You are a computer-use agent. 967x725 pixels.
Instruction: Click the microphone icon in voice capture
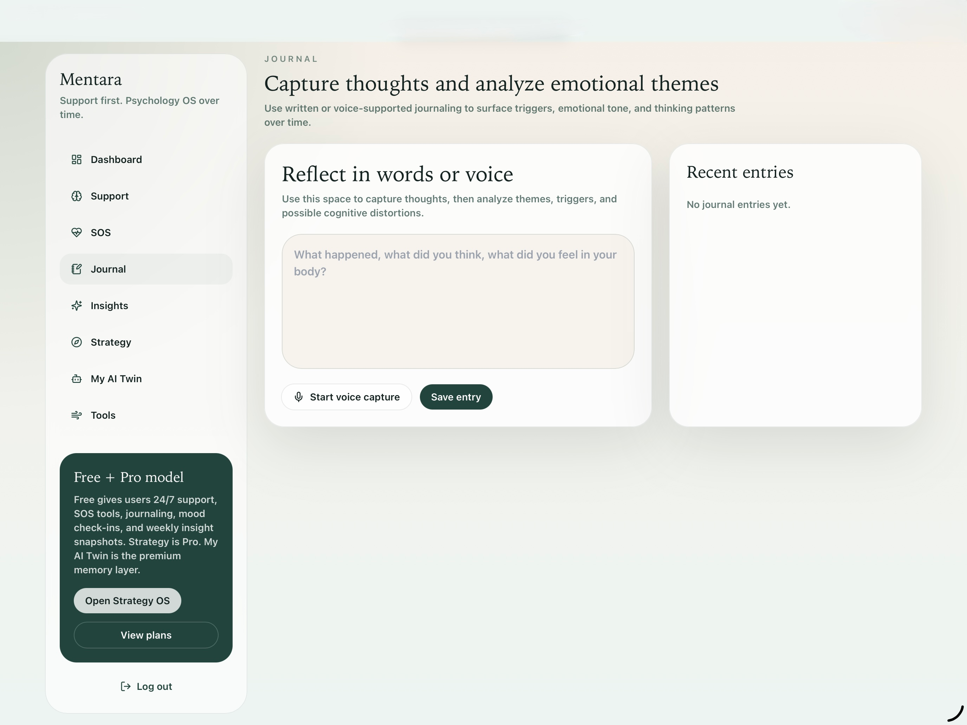pyautogui.click(x=299, y=397)
